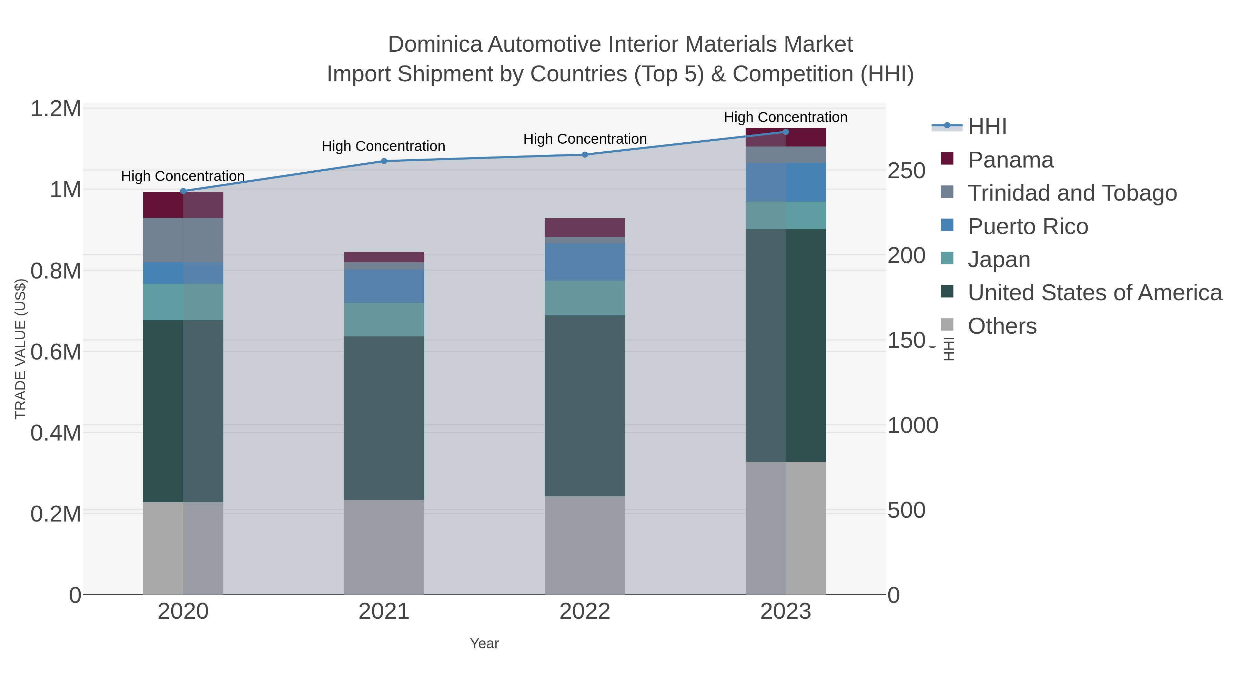Click the 2021 Puerto Rico bar segment
Screen dimensions: 1241x698
click(x=384, y=286)
